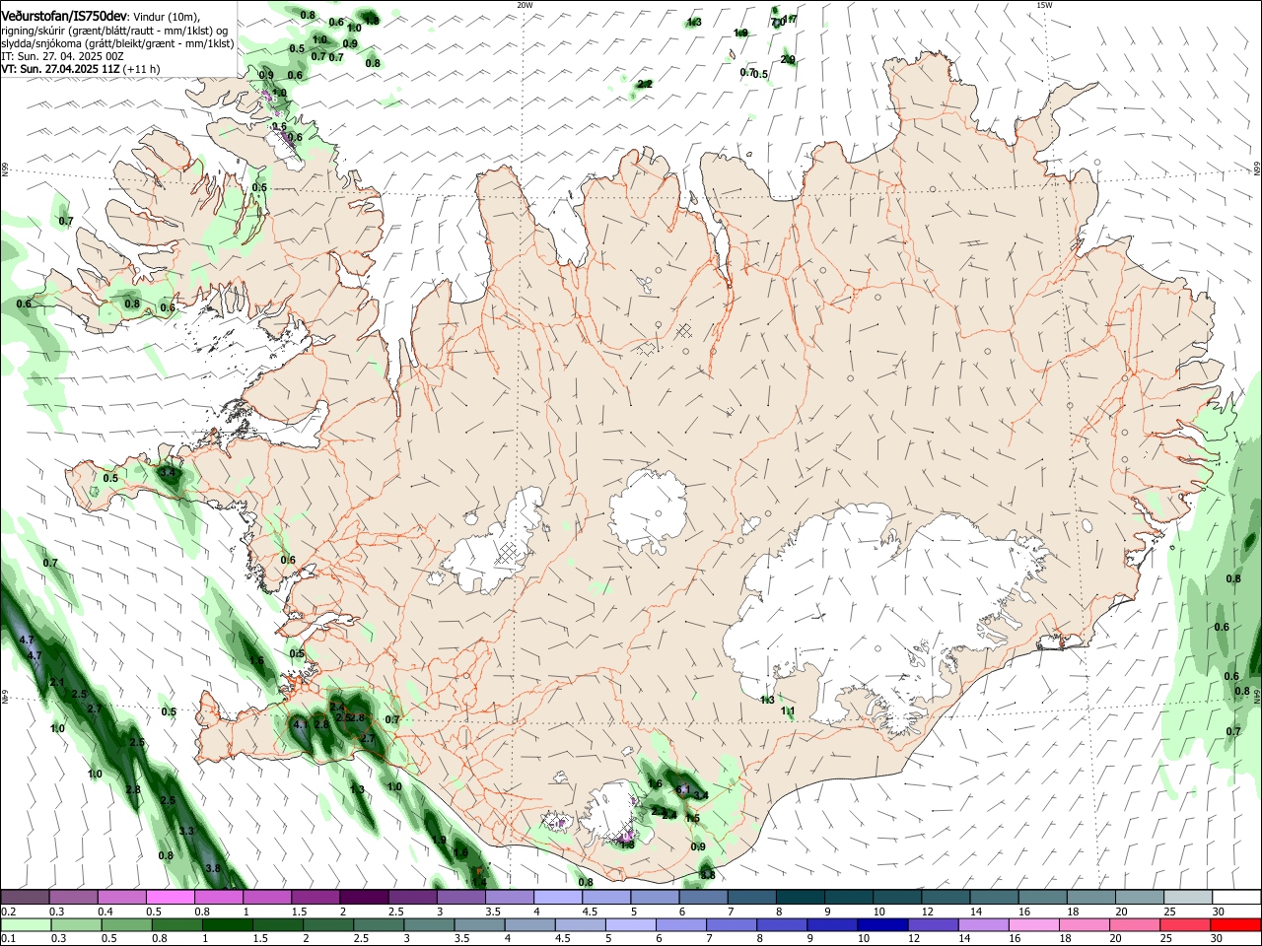Click the 6.1 precipitation value on the map
1262x946 pixels.
[x=684, y=789]
